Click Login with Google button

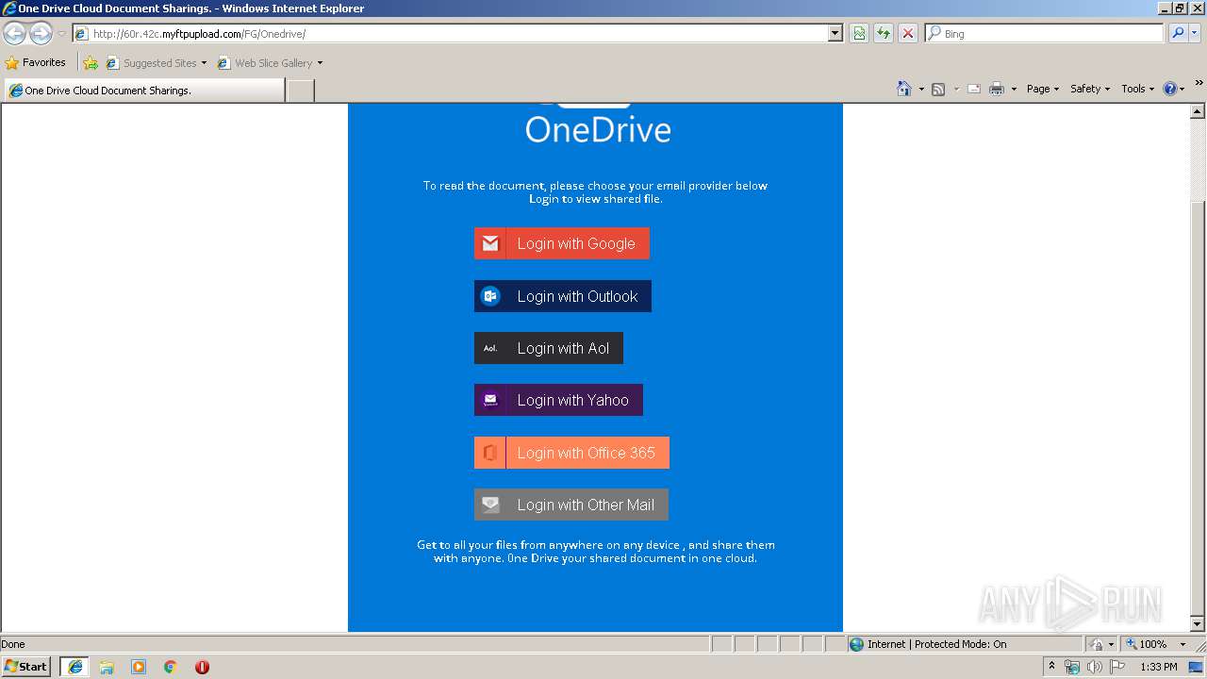click(x=562, y=243)
